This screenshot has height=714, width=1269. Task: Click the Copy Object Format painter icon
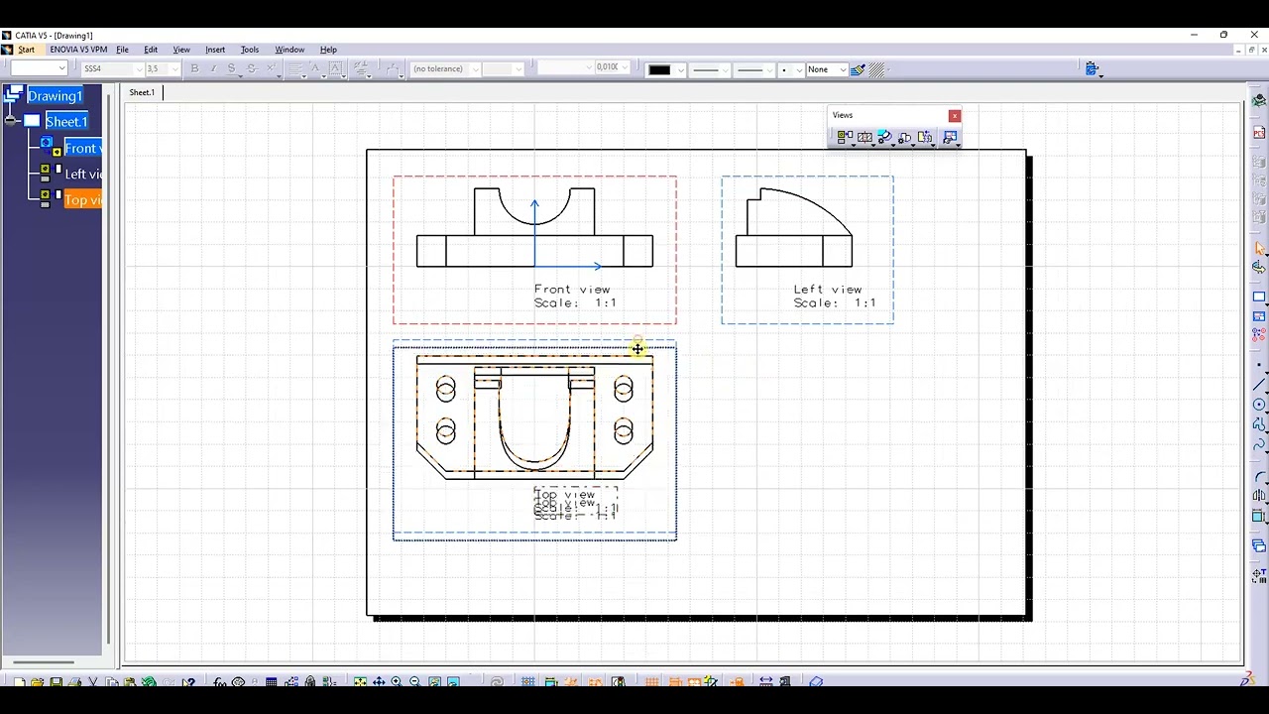point(859,69)
